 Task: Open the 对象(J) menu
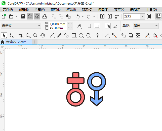pyautogui.click(x=71, y=10)
